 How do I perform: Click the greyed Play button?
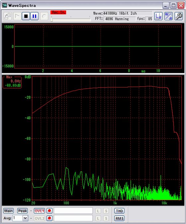[x=17, y=16]
